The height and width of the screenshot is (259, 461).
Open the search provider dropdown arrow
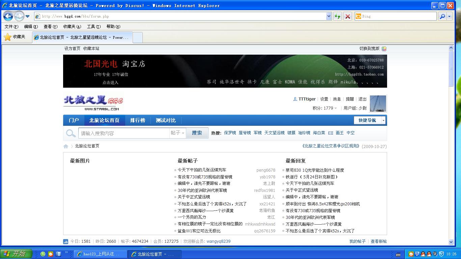[x=450, y=16]
